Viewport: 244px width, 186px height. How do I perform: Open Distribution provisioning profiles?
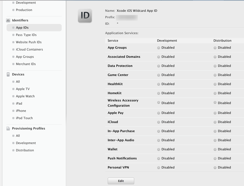click(25, 150)
